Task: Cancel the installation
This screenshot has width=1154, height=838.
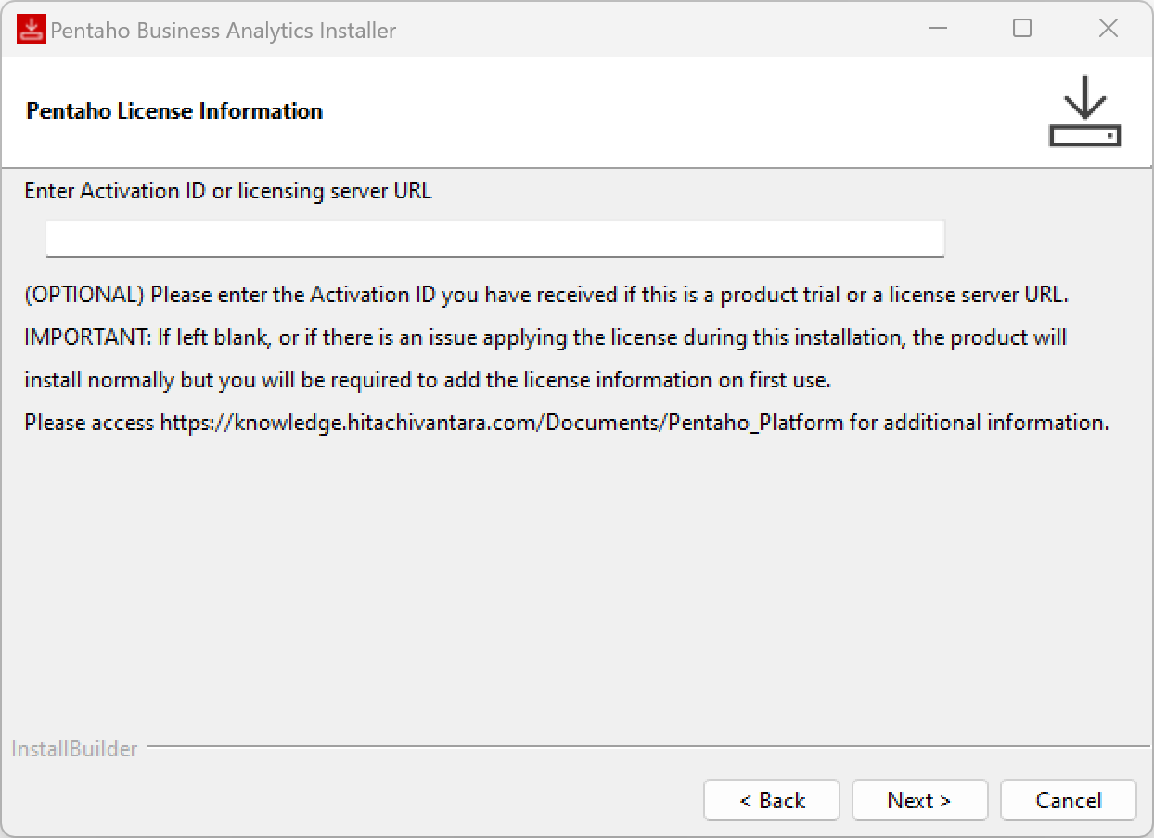Action: pos(1069,800)
